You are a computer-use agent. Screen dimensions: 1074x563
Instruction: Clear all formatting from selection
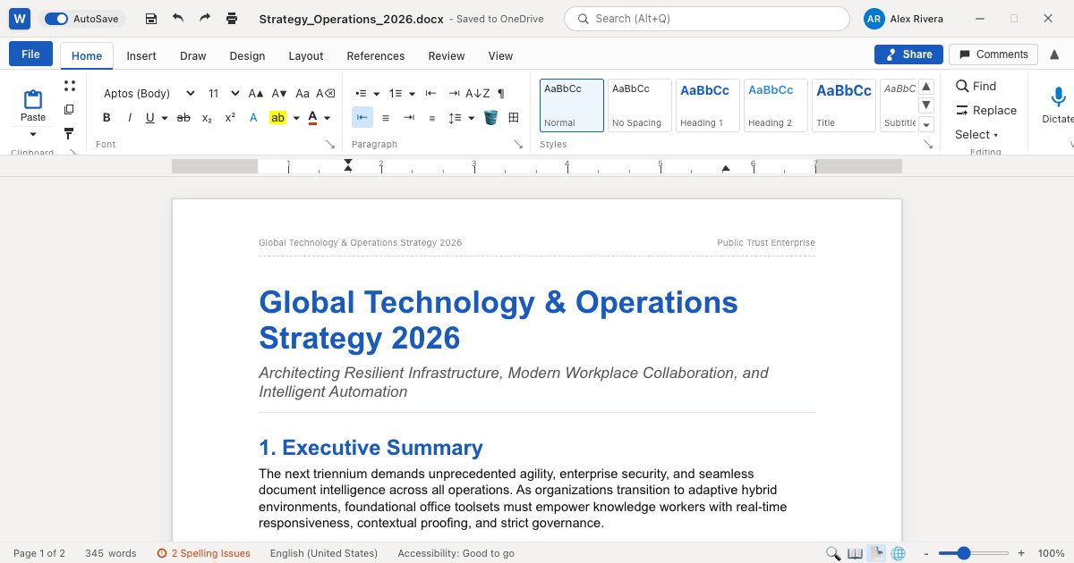(x=328, y=93)
